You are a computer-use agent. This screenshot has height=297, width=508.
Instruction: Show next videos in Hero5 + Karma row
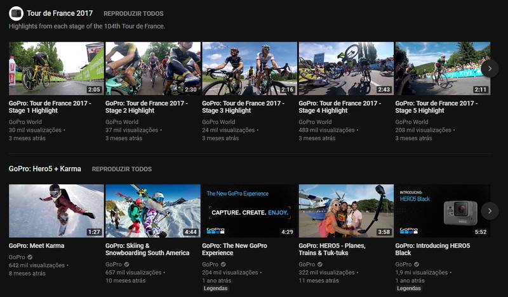[490, 211]
